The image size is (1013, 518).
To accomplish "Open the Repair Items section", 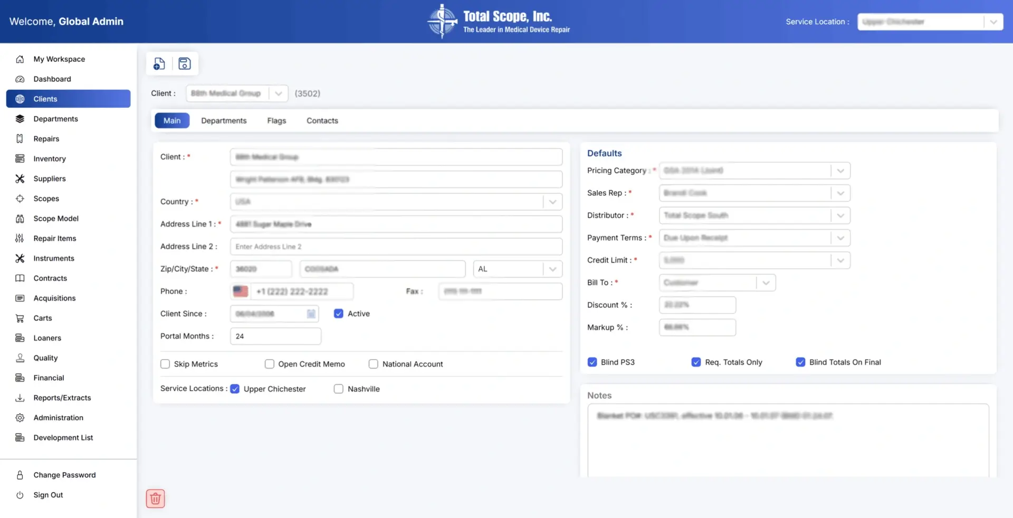I will point(55,238).
